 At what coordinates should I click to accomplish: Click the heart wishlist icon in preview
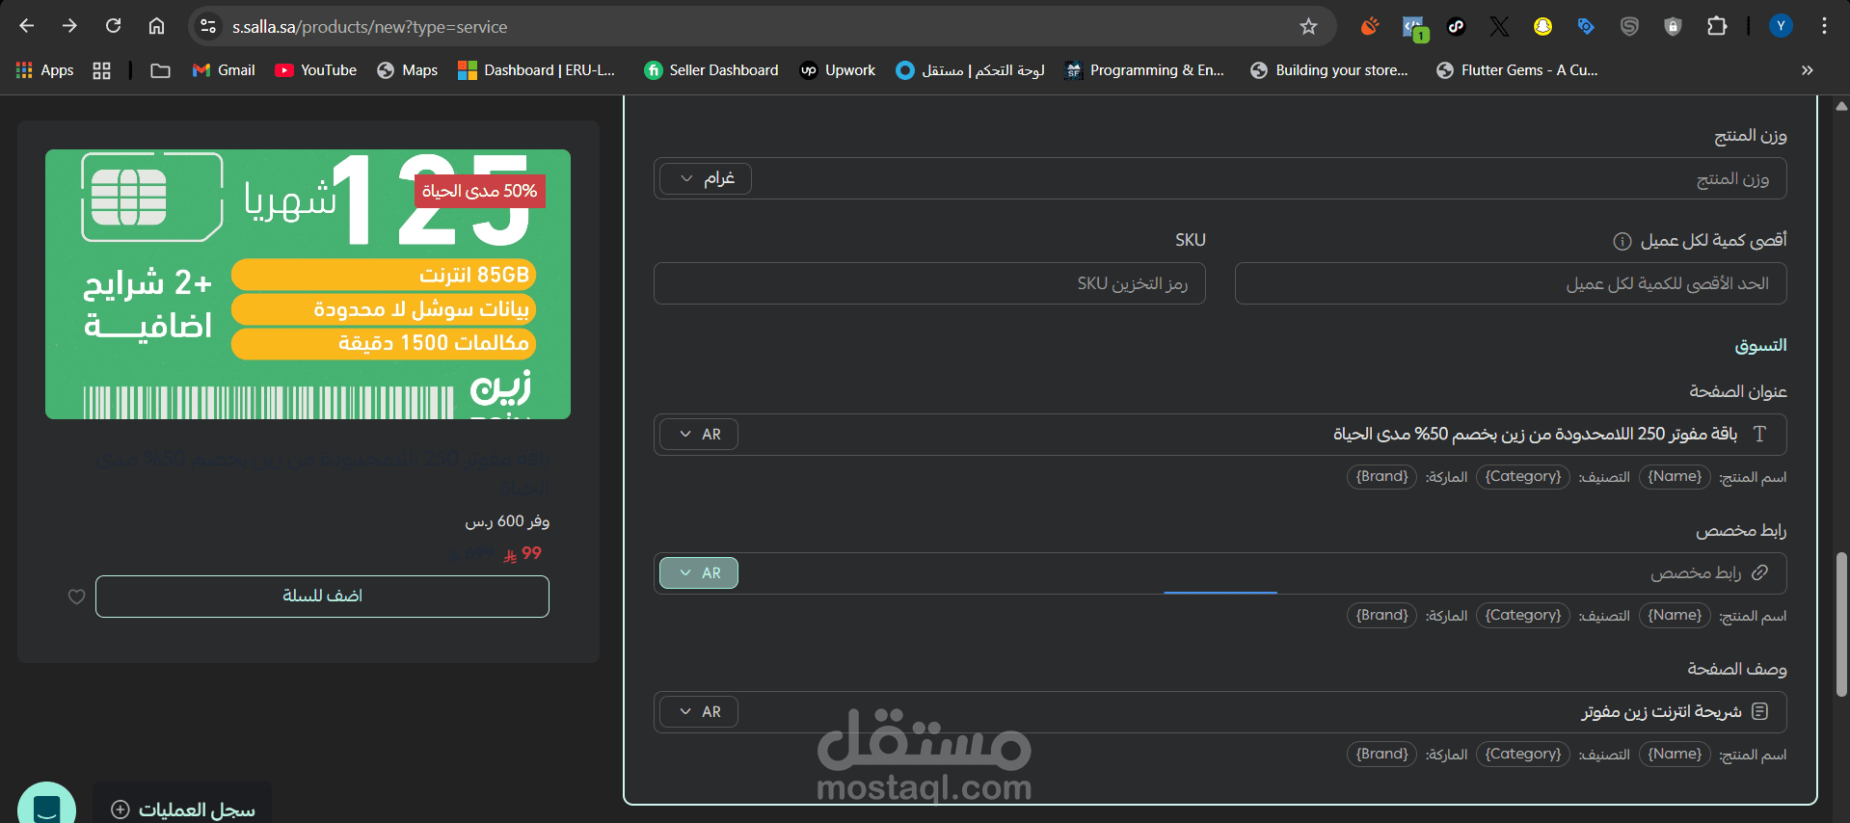click(77, 597)
